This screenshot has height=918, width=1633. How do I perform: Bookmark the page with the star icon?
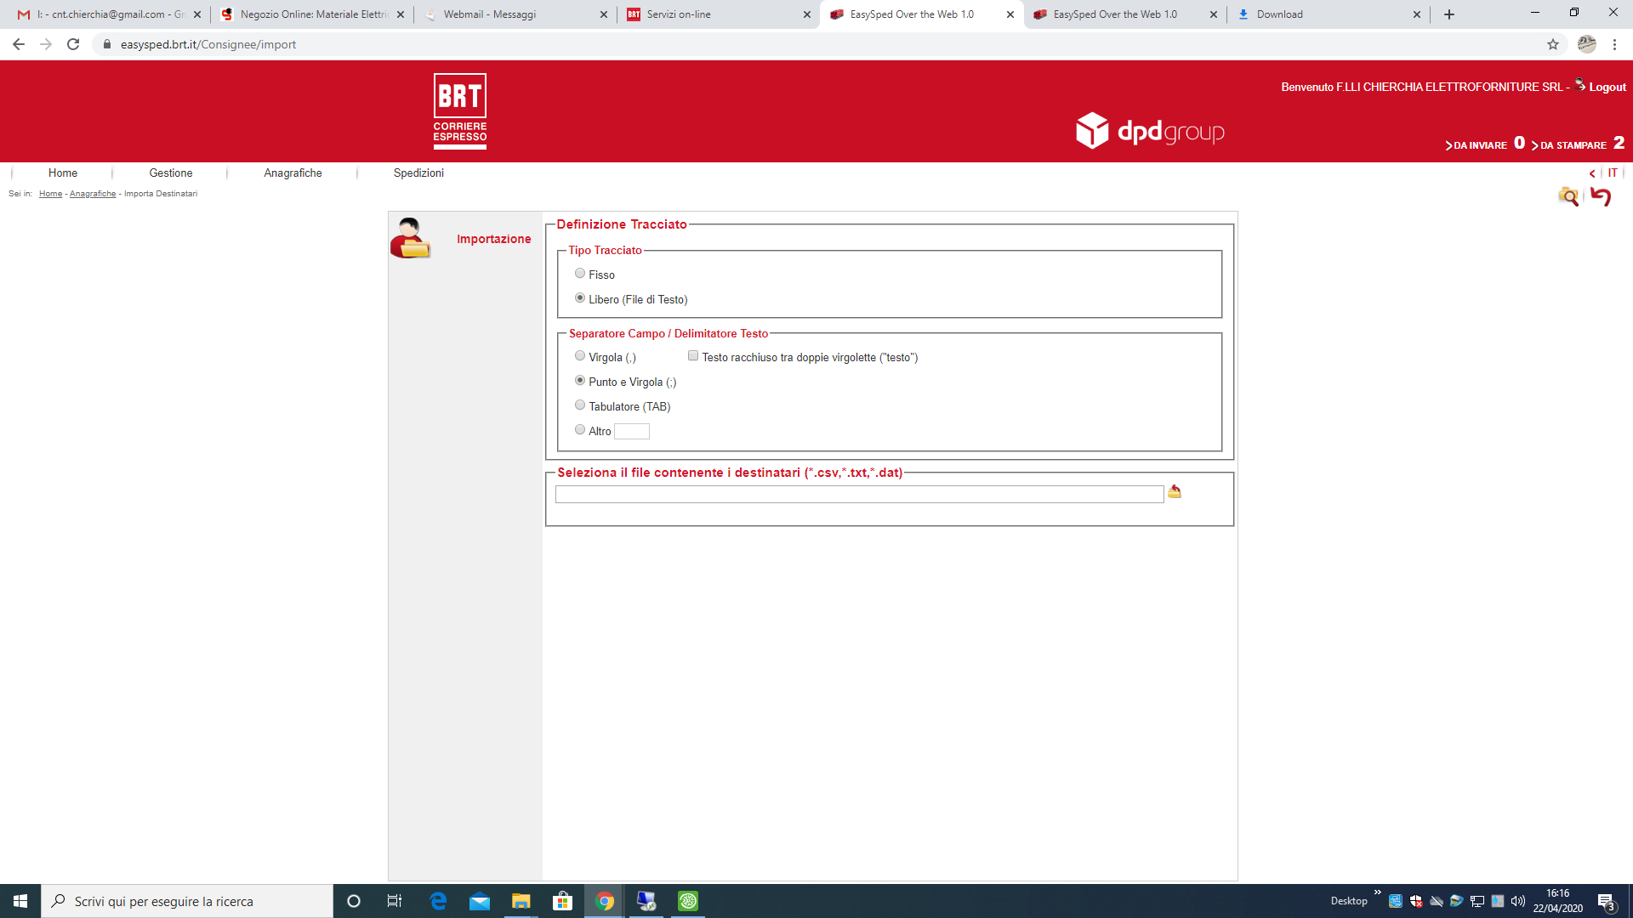click(x=1552, y=44)
